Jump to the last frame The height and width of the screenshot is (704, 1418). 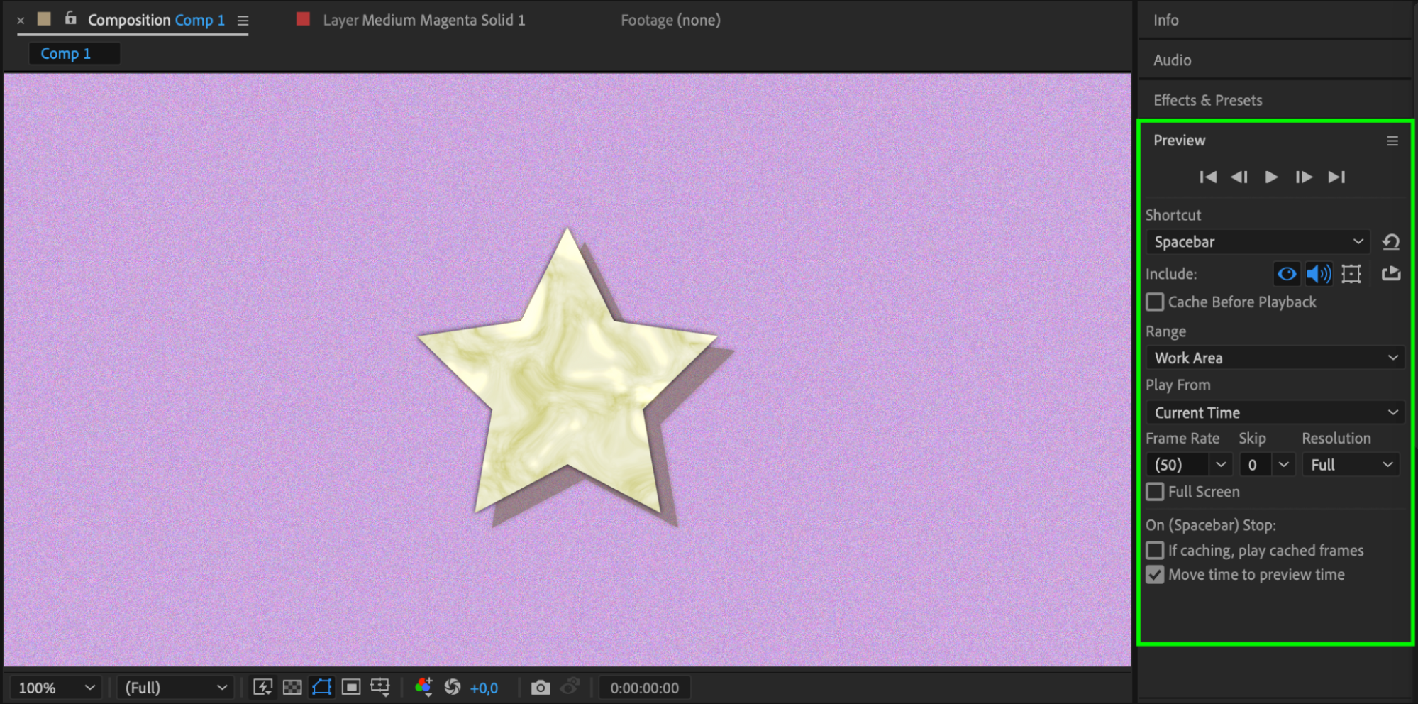[x=1336, y=177]
